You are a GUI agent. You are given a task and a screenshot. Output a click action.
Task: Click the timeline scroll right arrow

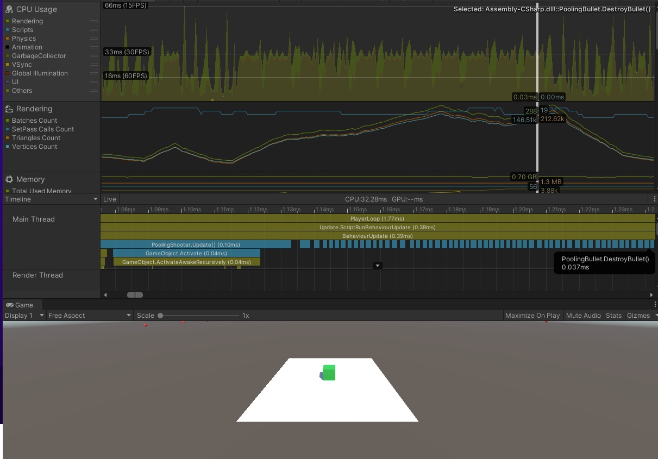[x=651, y=295]
